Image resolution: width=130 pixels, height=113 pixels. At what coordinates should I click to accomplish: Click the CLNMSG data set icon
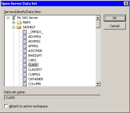point(25,74)
